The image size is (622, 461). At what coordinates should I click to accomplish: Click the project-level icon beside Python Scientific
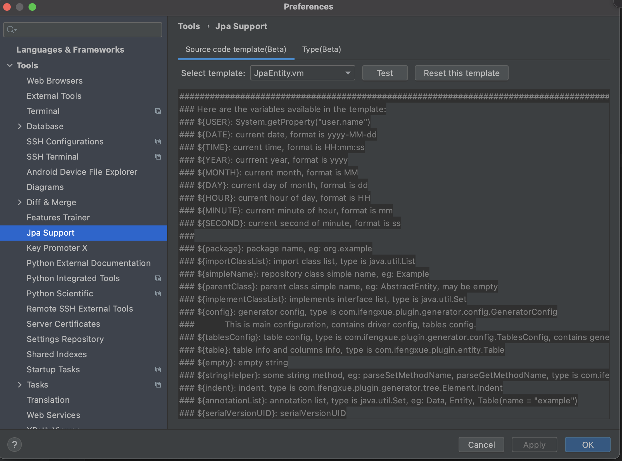click(x=158, y=294)
